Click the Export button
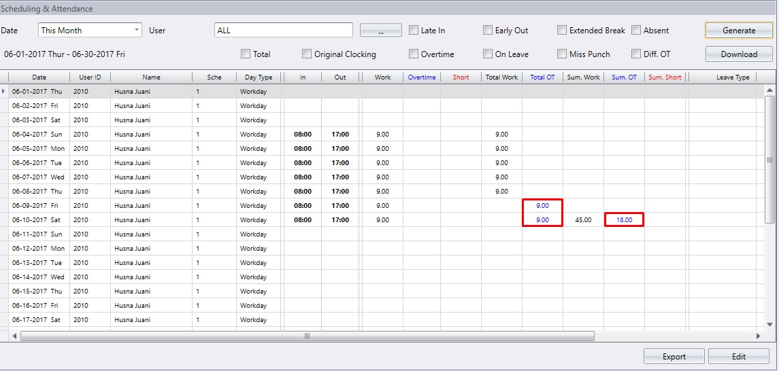The image size is (779, 371). pos(674,356)
